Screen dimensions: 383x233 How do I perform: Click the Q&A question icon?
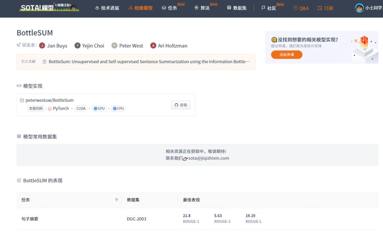point(295,8)
